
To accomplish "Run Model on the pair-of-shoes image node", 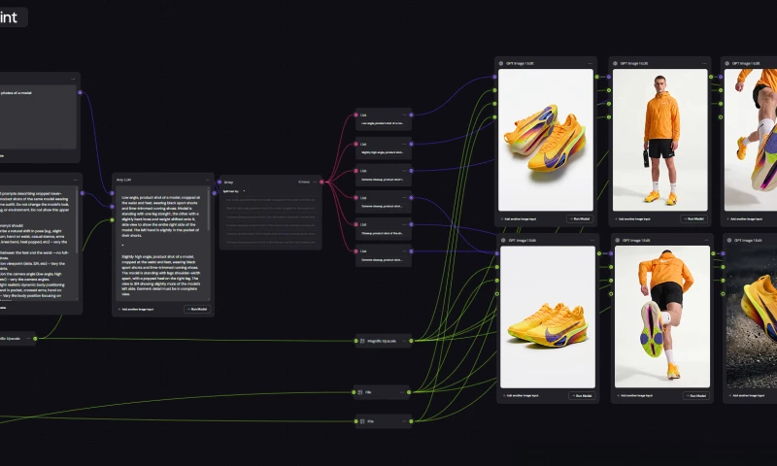I will [580, 218].
